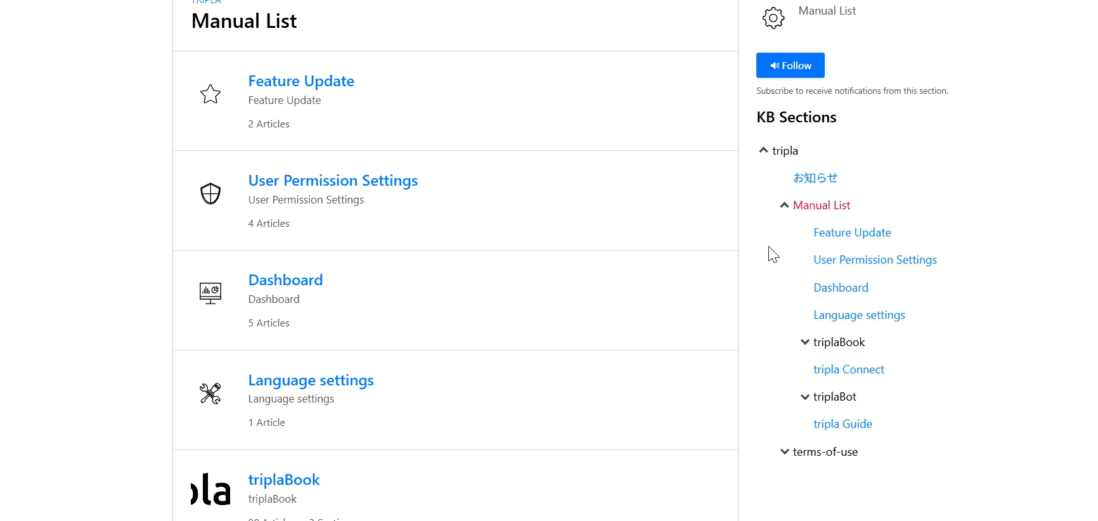Screen dimensions: 1098x521
Task: Select お知らせ in the KB Sections tree
Action: point(815,178)
